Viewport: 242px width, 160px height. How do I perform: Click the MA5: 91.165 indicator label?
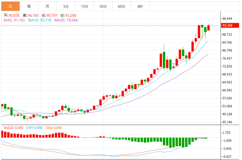[x=14, y=20]
